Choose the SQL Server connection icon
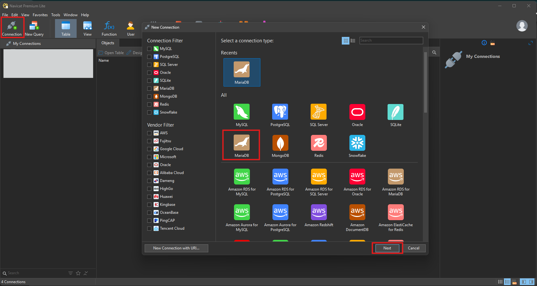 (x=319, y=112)
